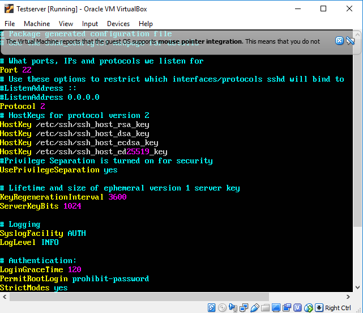This screenshot has width=363, height=313.
Task: Click the horizontal scrollbar right arrow
Action: (348, 297)
